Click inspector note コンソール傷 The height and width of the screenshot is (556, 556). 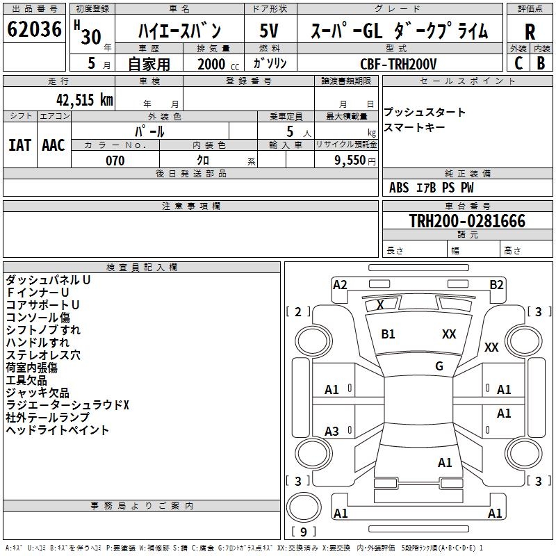point(38,318)
